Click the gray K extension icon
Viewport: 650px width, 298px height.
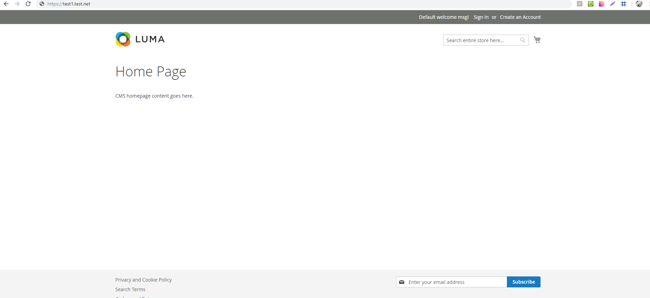pyautogui.click(x=580, y=4)
